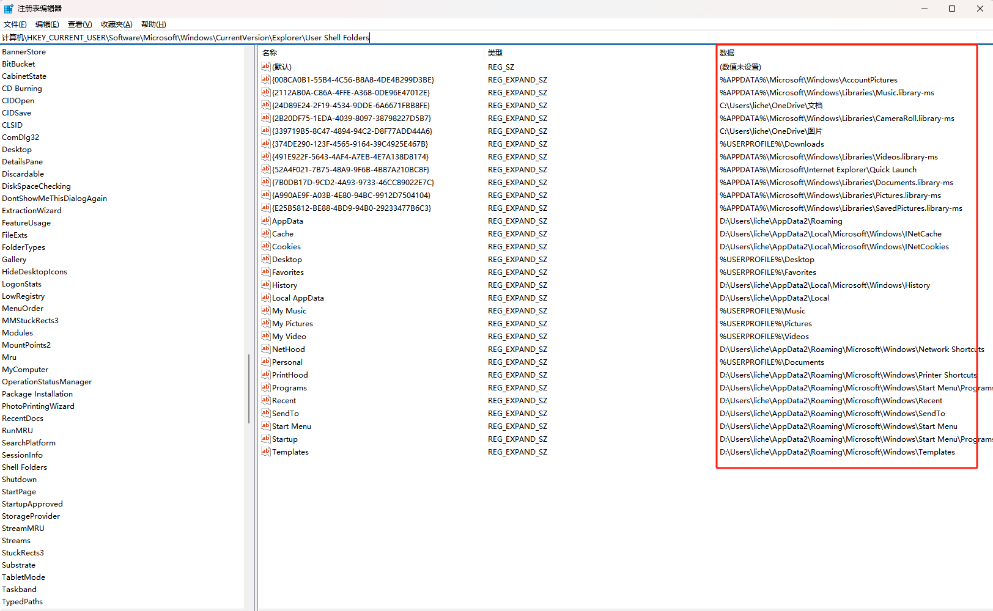Screen dimensions: 993x611
Task: Click the string value icon next to AppData
Action: tap(265, 221)
